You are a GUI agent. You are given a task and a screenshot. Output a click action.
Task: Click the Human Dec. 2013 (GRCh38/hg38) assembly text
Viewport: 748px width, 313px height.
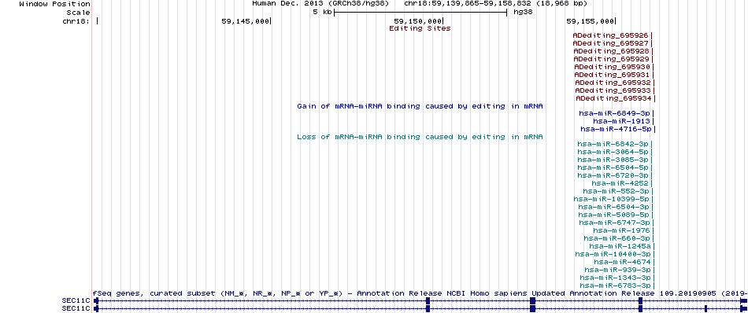[320, 3]
